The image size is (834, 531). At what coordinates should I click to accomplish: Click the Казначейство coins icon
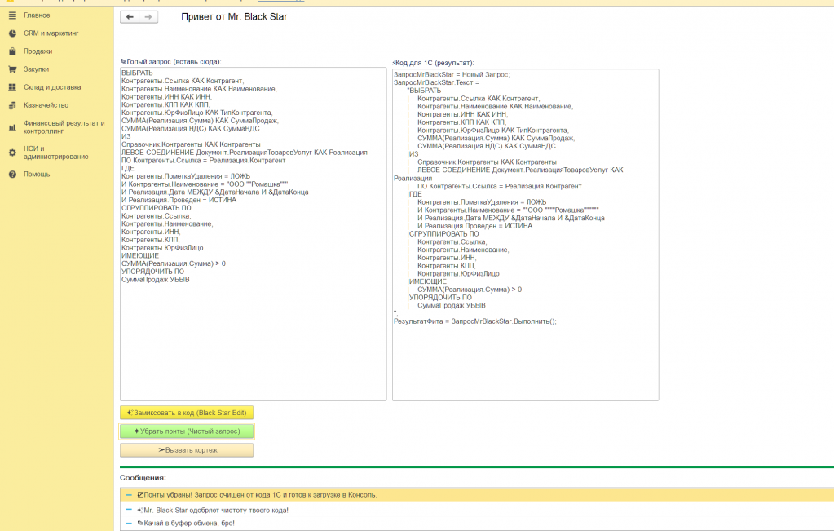click(x=12, y=105)
